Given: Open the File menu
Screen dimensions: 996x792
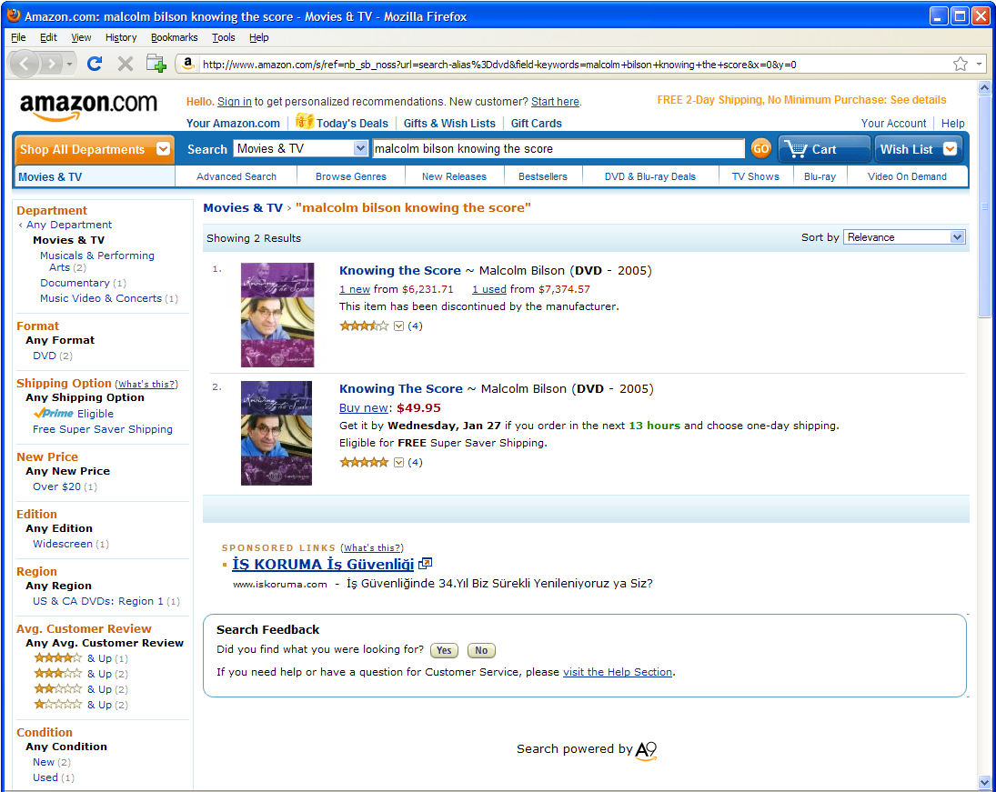Looking at the screenshot, I should [18, 37].
